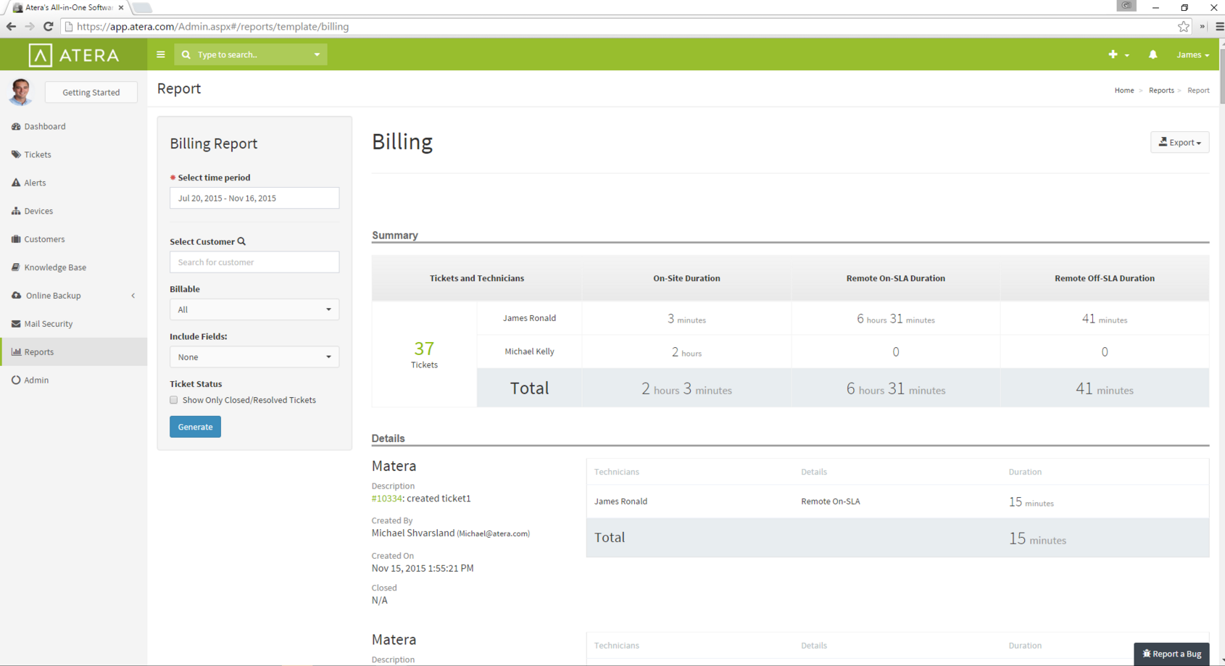Image resolution: width=1225 pixels, height=666 pixels.
Task: Open the notifications bell icon
Action: click(x=1153, y=54)
